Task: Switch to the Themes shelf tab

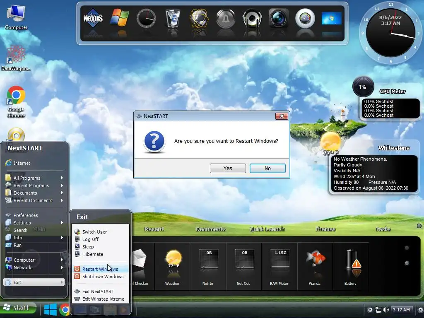Action: [325, 229]
